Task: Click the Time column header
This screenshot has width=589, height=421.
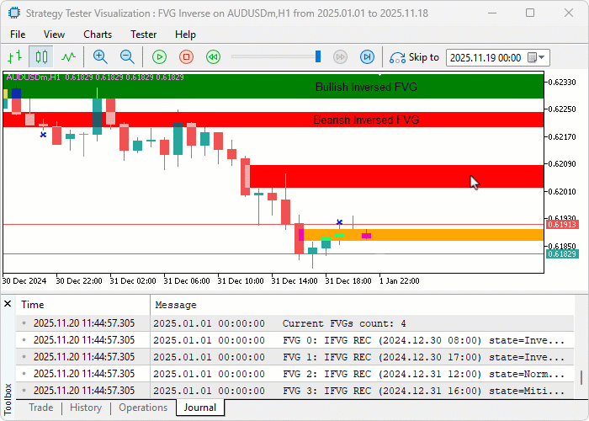Action: (82, 305)
